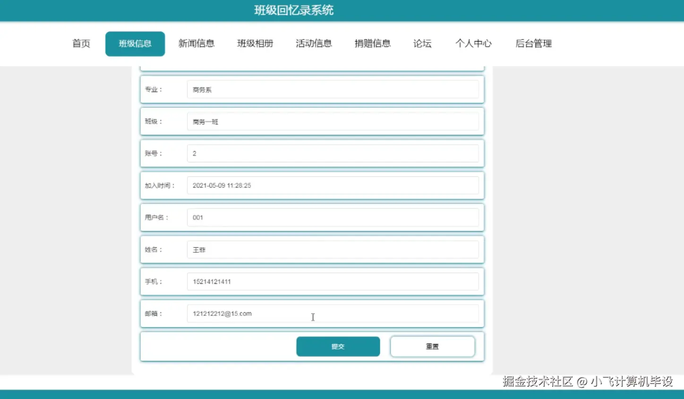
Task: Open the 后台管理 admin panel
Action: [x=533, y=43]
